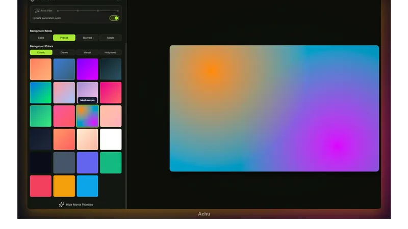Click the sparkle icon beside Hide Movie Palettes

(x=61, y=205)
